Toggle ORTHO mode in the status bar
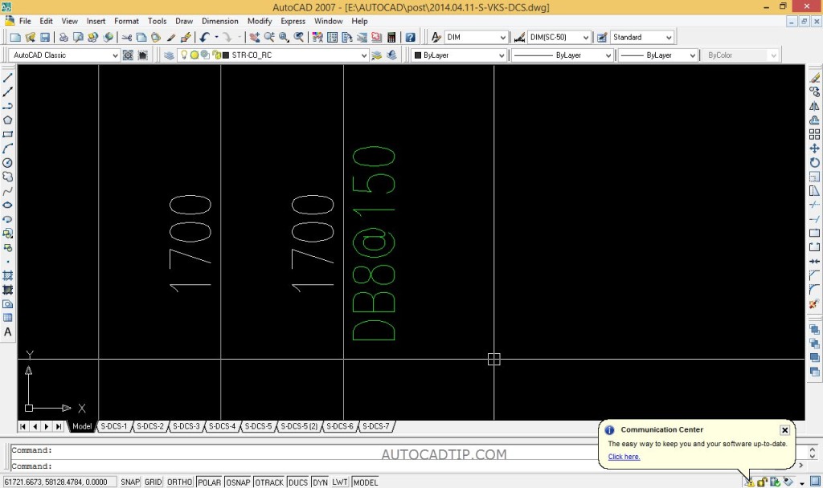Screen dimensions: 823x488 (178, 482)
